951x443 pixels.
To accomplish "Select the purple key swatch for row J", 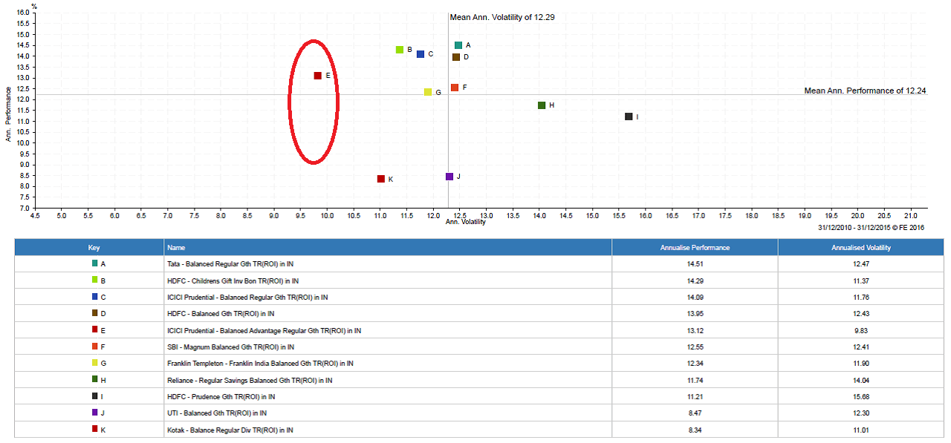I will 94,413.
